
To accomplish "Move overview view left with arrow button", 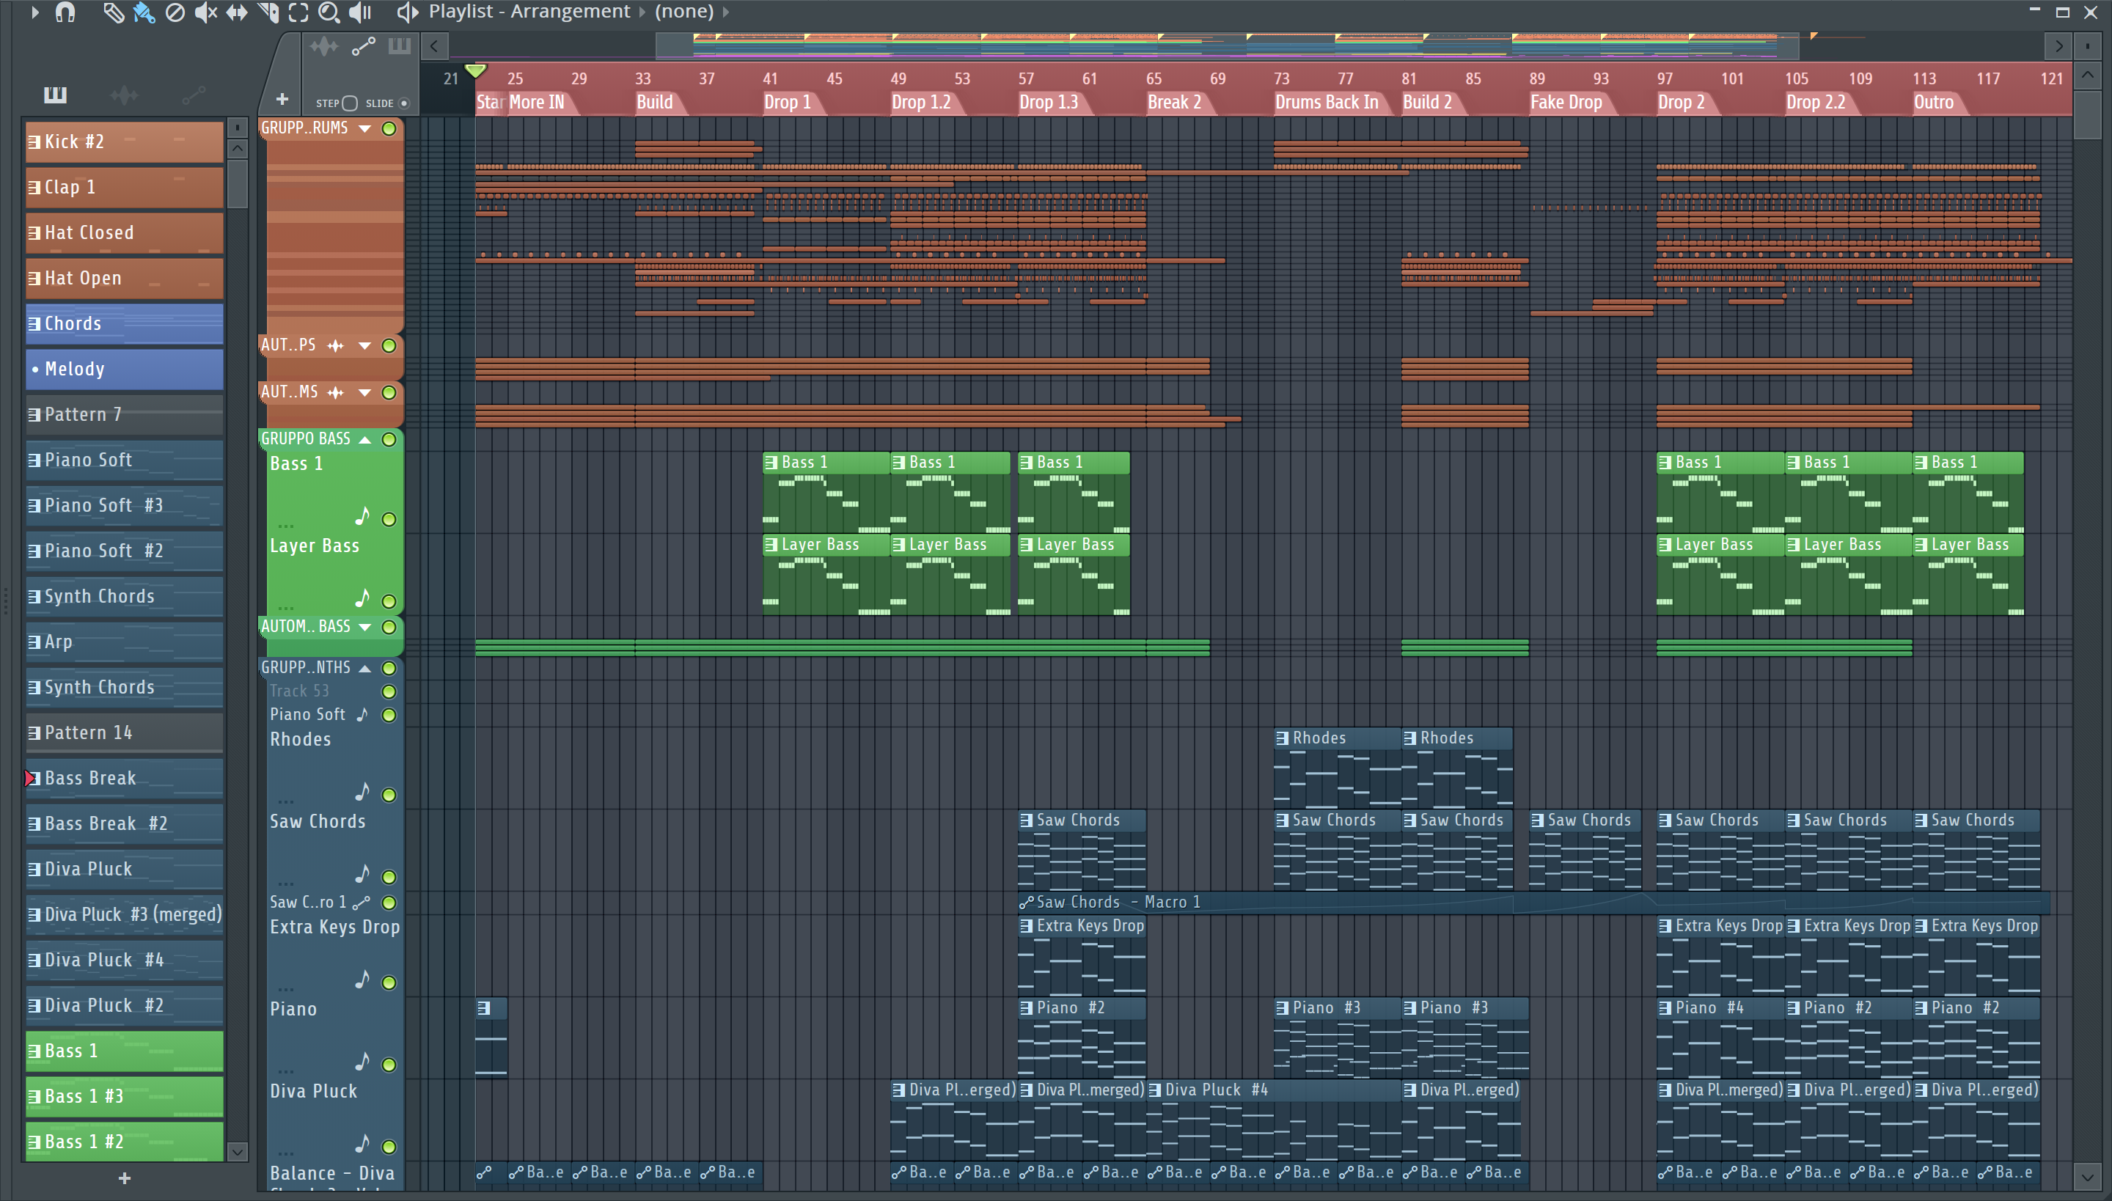I will click(435, 46).
